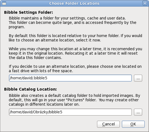The image size is (149, 132).
Task: Focus the /home/david/Obrázky/bibble5 catalog path field
Action: 70,112
